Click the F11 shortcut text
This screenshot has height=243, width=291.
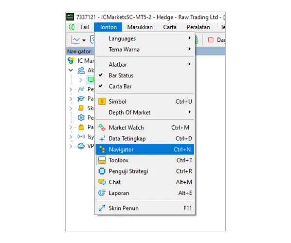187,208
